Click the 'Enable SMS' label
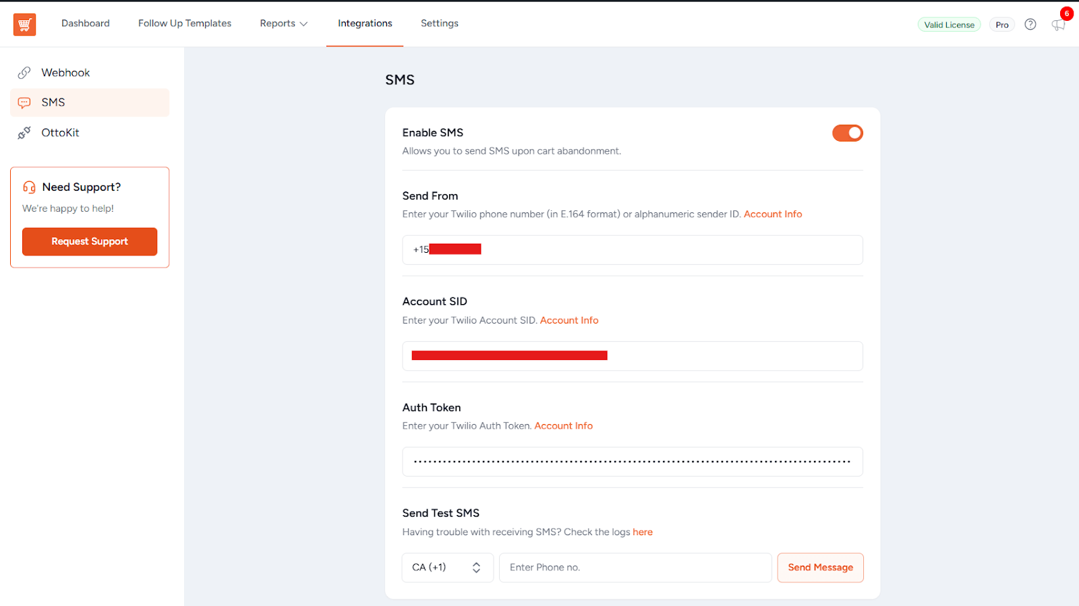Image resolution: width=1079 pixels, height=606 pixels. click(x=433, y=133)
